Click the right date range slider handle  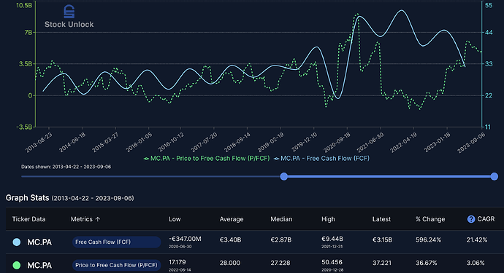495,176
